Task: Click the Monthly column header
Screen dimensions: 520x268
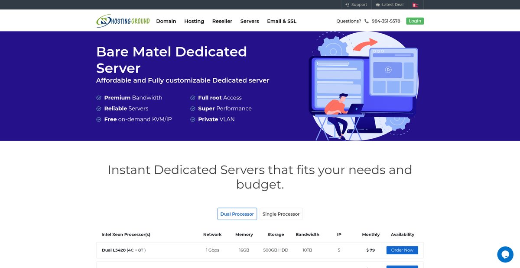Action: pos(371,235)
